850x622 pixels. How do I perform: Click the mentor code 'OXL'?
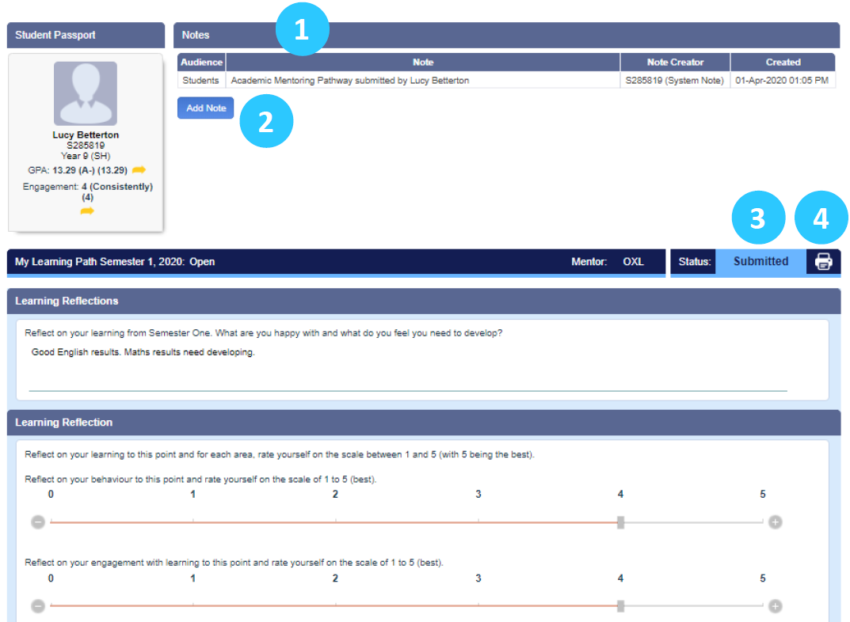pyautogui.click(x=633, y=261)
